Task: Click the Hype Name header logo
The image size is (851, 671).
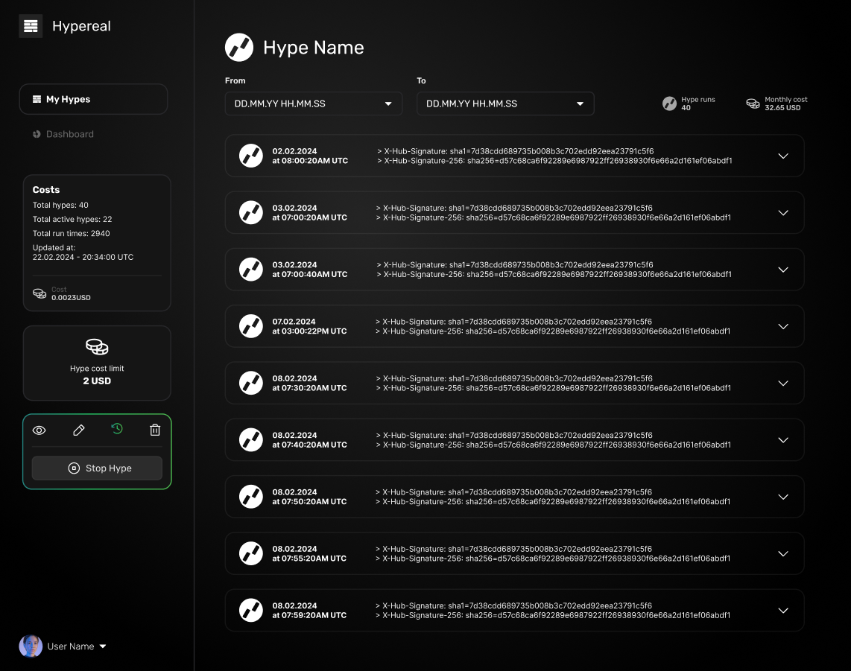Action: [239, 48]
